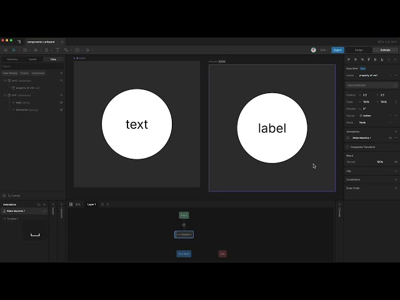
Task: Add a Constraint with plus icon
Action: [x=396, y=179]
